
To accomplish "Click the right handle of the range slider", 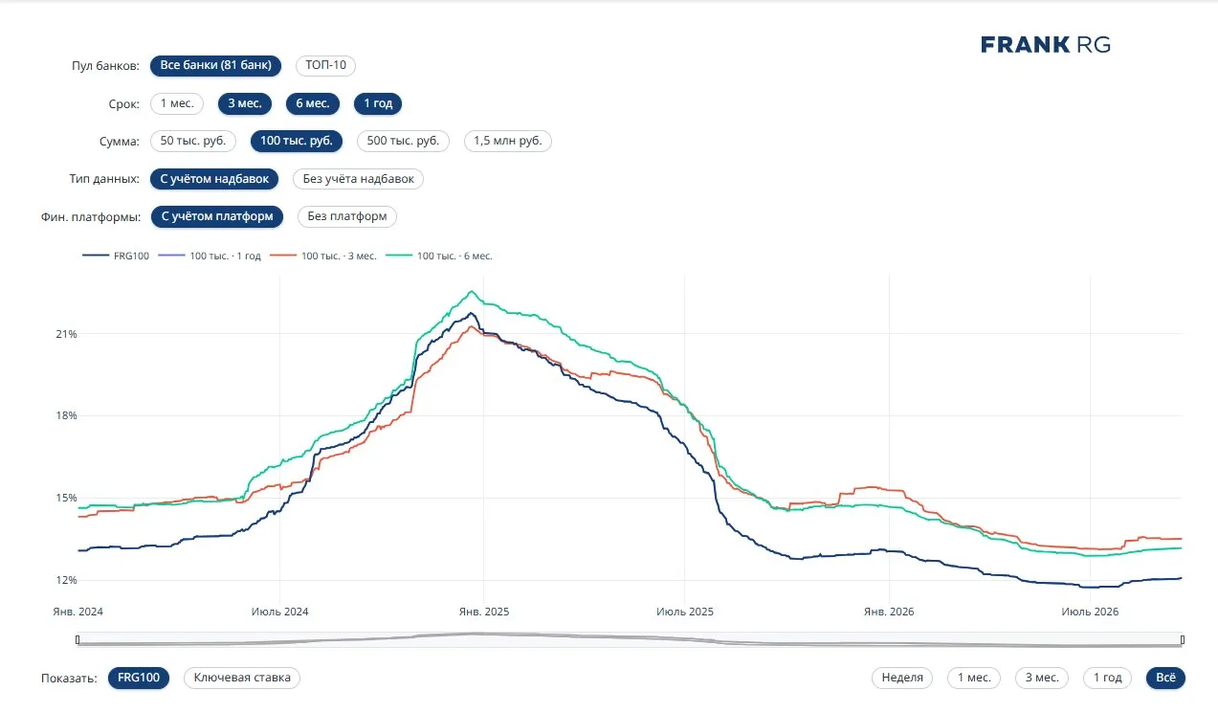I will click(1183, 639).
